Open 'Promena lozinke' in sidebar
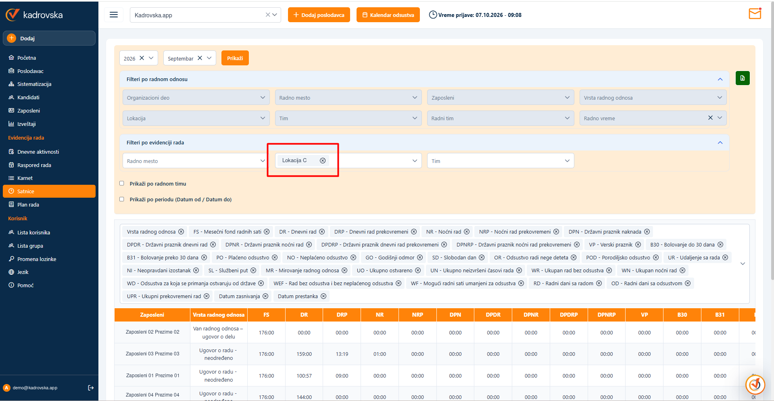Viewport: 774px width, 401px height. tap(36, 259)
